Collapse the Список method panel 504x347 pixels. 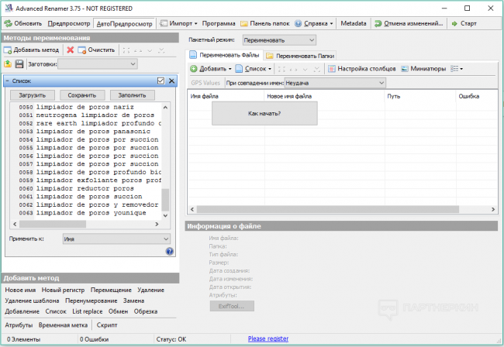tap(7, 81)
